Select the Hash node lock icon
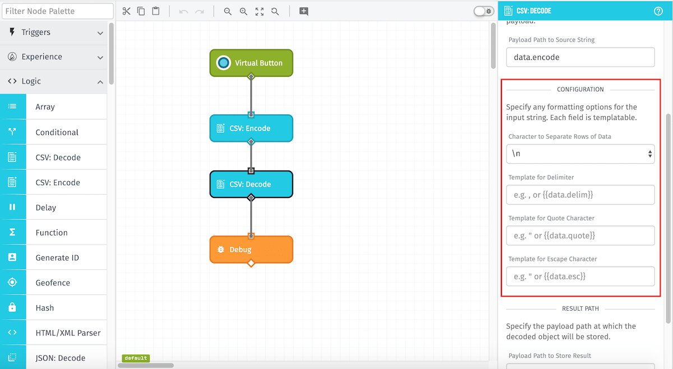The image size is (673, 369). (x=13, y=307)
